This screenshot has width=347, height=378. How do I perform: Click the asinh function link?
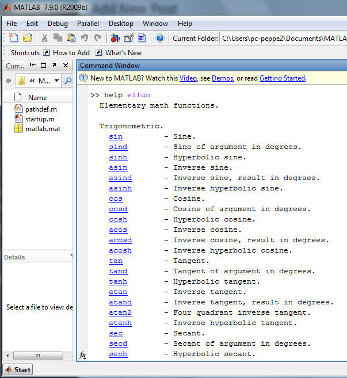coord(120,189)
